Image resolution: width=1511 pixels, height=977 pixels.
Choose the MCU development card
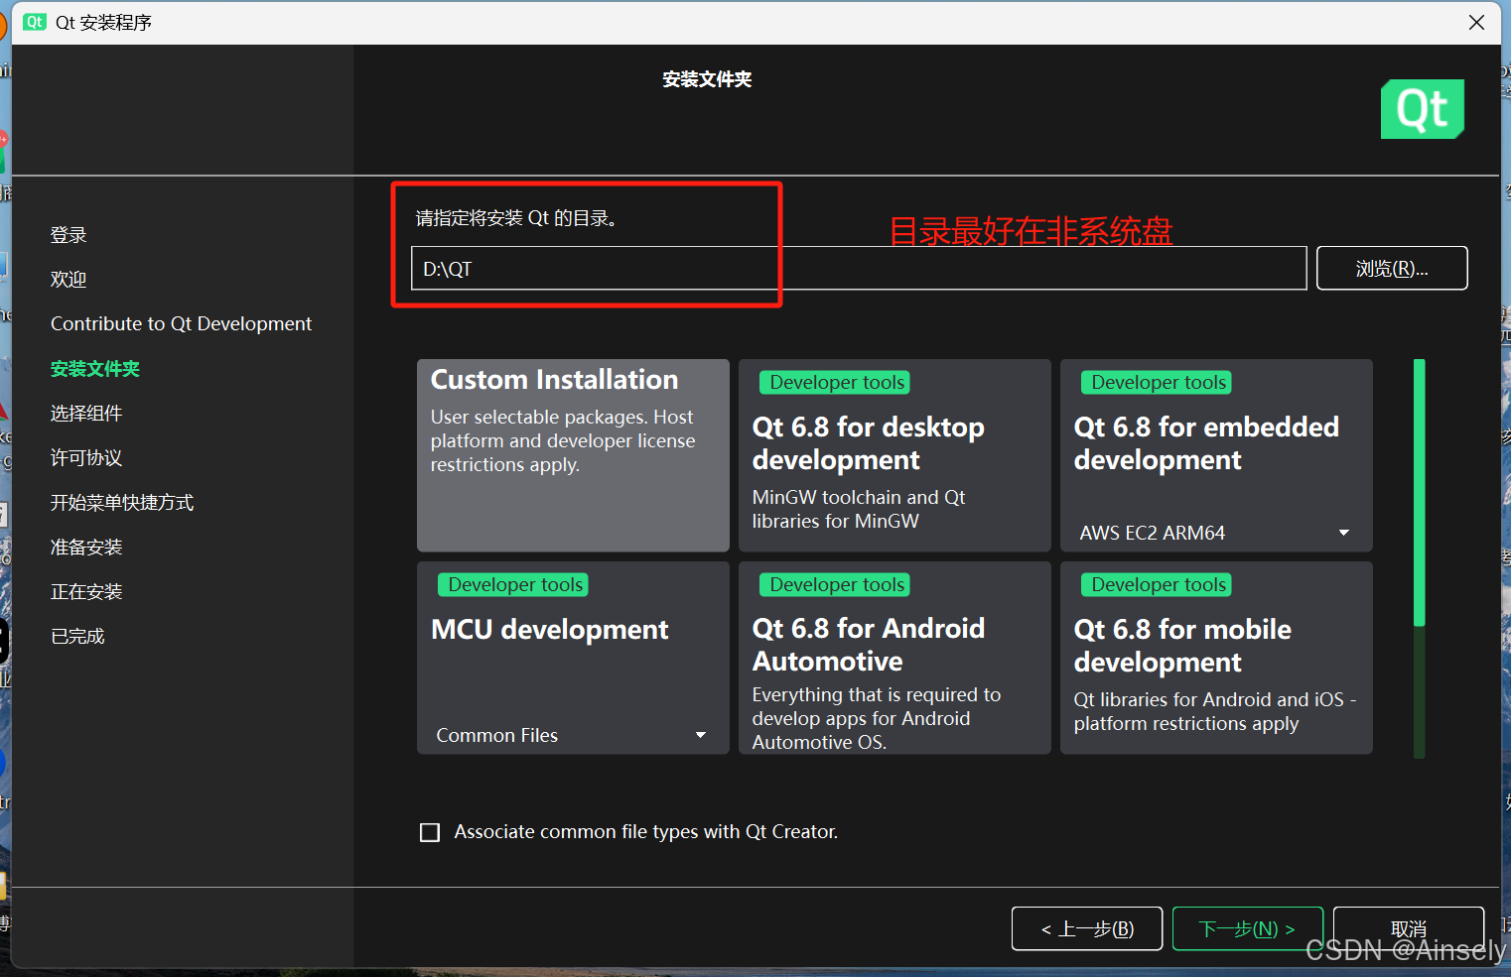pos(573,658)
